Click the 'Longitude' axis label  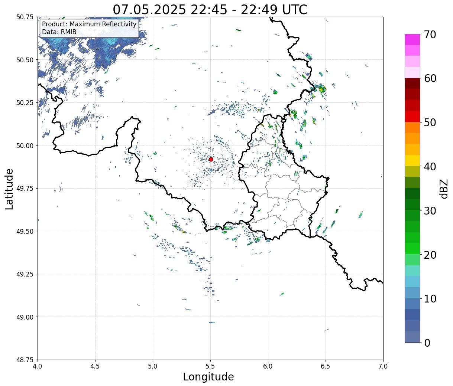click(208, 377)
